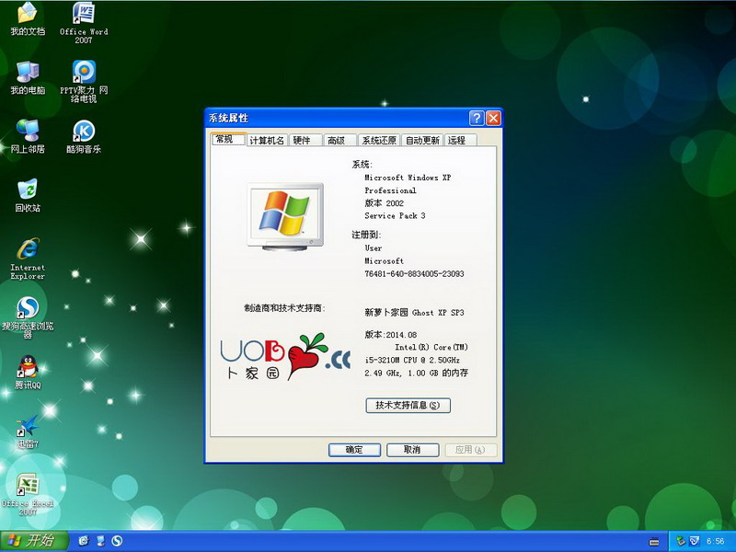Image resolution: width=736 pixels, height=552 pixels.
Task: Click the 取消 button
Action: (x=412, y=450)
